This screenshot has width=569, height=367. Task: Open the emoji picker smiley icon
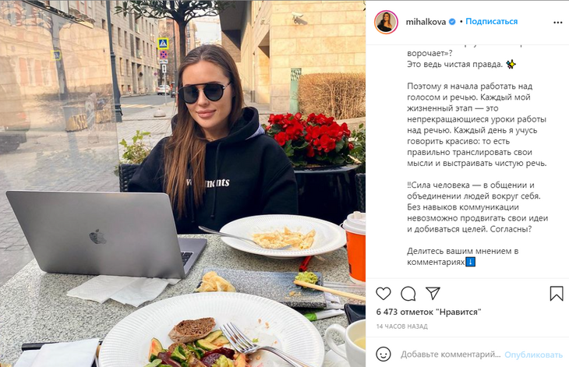coord(383,354)
